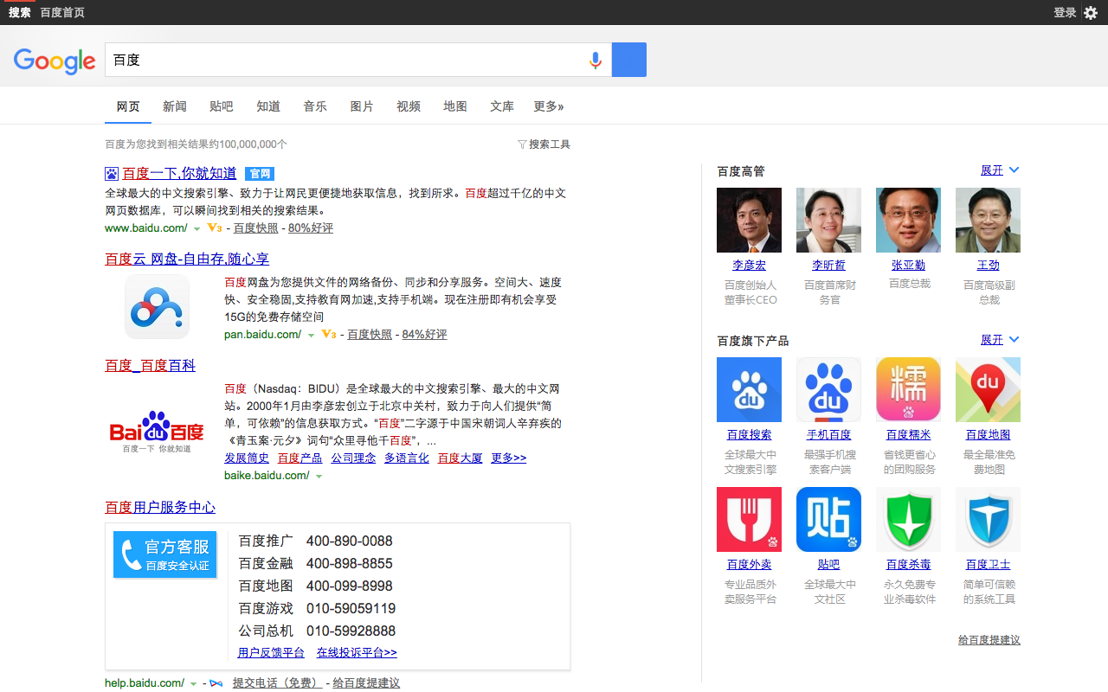This screenshot has width=1108, height=692.
Task: Open the Baidu Cloud (百度云) logo thumbnail
Action: tap(157, 307)
